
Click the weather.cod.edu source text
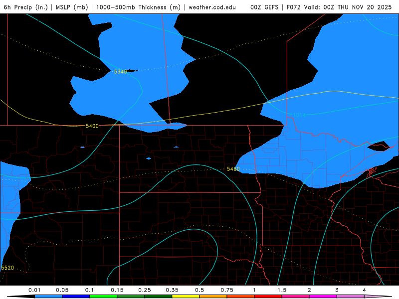[x=212, y=7]
